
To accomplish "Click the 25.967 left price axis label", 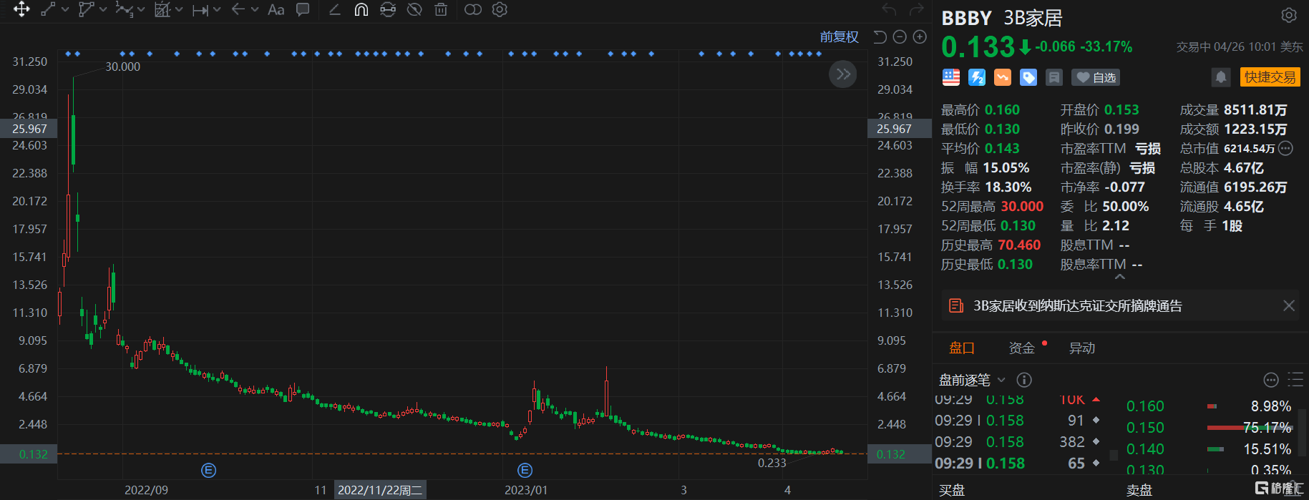I will 29,129.
